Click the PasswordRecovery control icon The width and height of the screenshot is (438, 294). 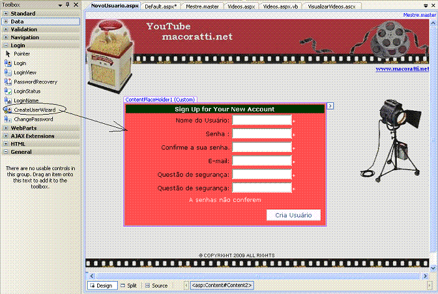click(8, 82)
